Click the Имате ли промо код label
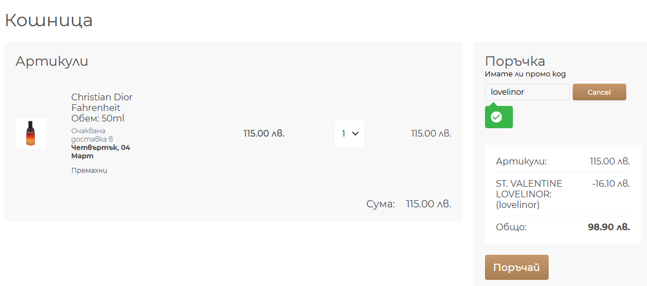Screen dimensions: 647x286 coord(525,74)
